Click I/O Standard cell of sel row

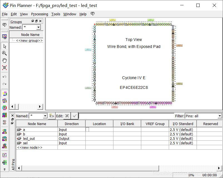click(183, 143)
